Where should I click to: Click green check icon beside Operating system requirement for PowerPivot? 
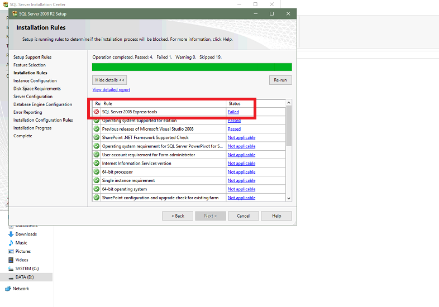click(96, 146)
